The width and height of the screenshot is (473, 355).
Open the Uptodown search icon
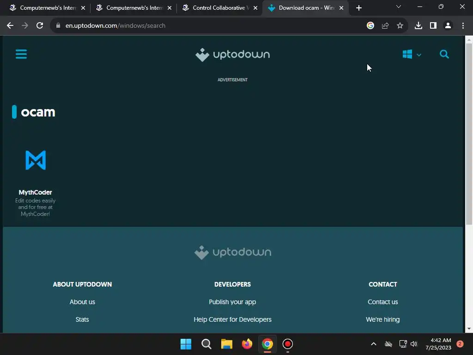coord(444,55)
